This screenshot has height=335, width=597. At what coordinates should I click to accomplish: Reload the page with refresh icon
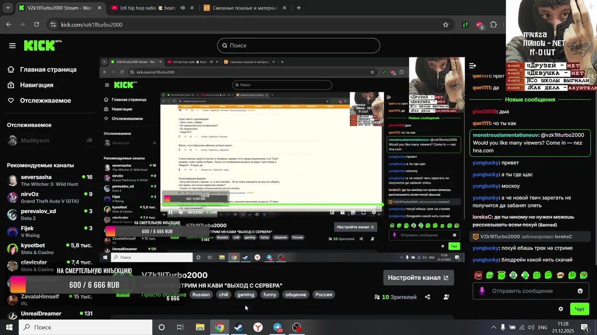pyautogui.click(x=36, y=24)
